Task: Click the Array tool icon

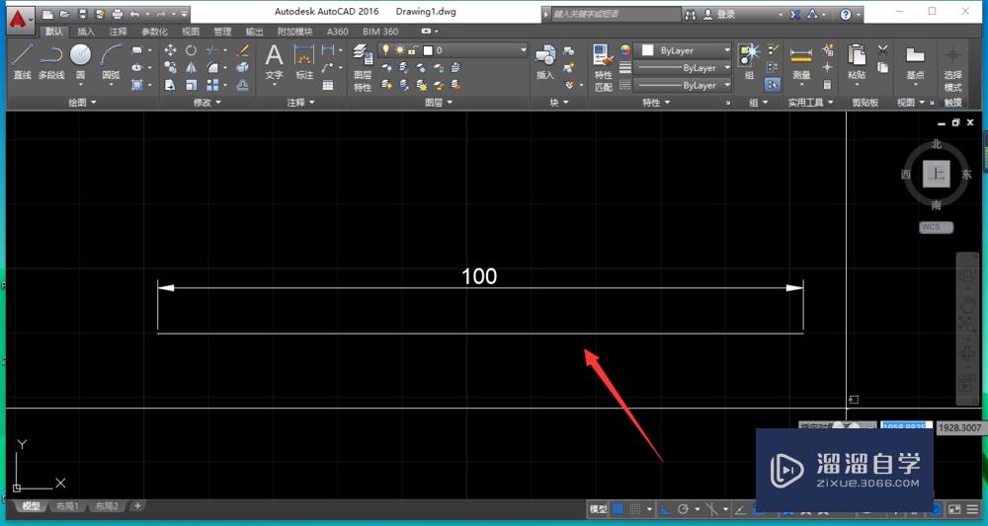Action: coord(213,85)
